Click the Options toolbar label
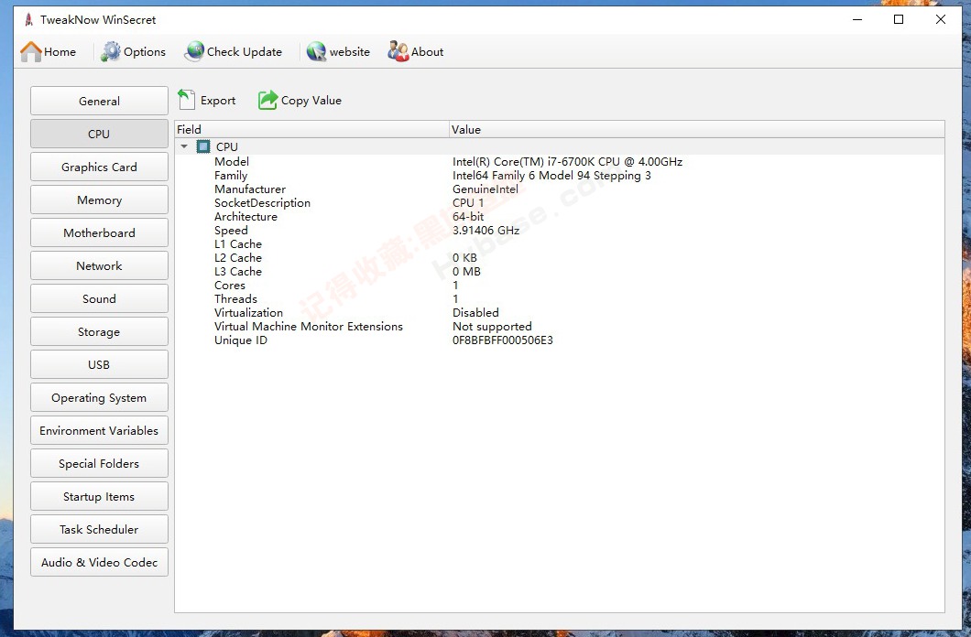Screen dimensions: 971x637 coord(145,52)
